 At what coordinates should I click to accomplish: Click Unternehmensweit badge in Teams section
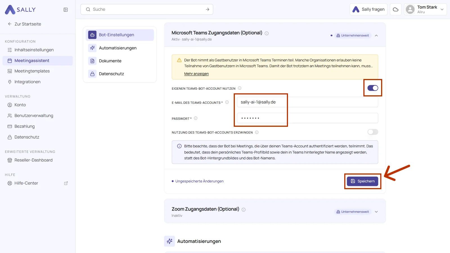coord(353,35)
